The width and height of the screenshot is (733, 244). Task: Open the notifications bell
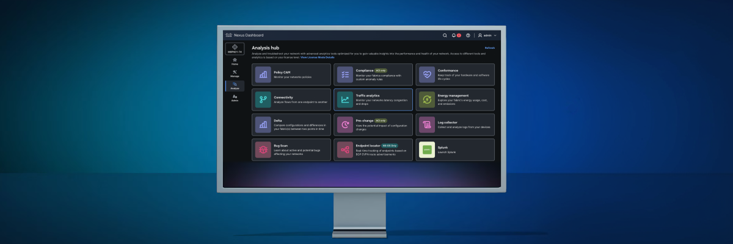(454, 35)
